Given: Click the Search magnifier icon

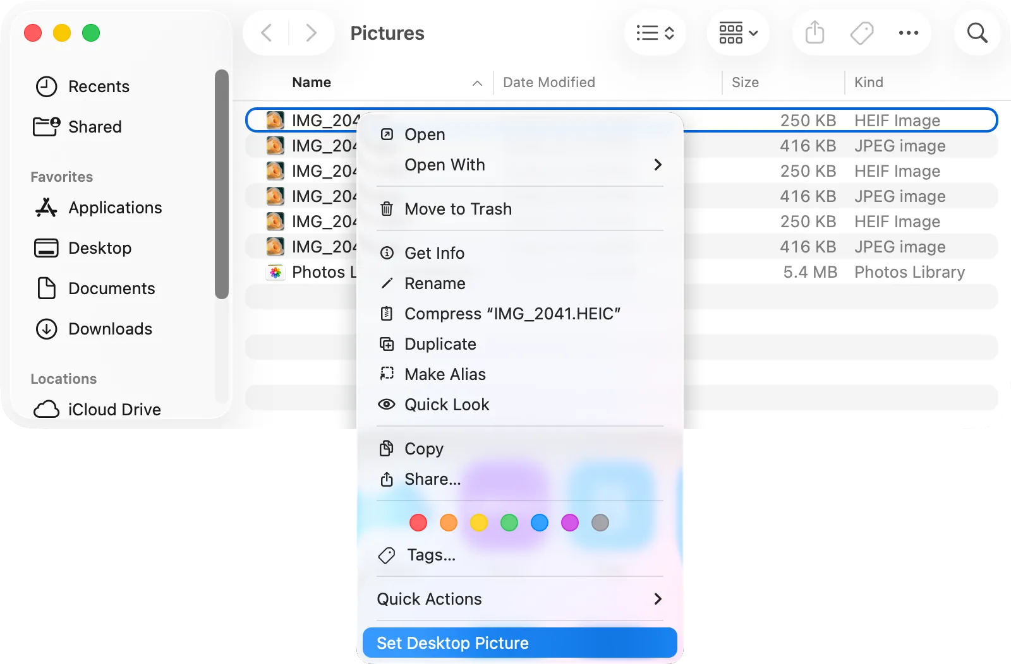Looking at the screenshot, I should point(977,32).
